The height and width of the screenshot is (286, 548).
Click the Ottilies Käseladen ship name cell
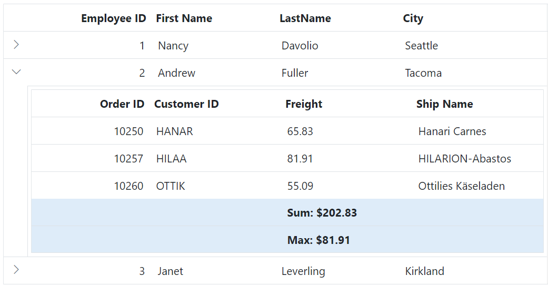[461, 186]
